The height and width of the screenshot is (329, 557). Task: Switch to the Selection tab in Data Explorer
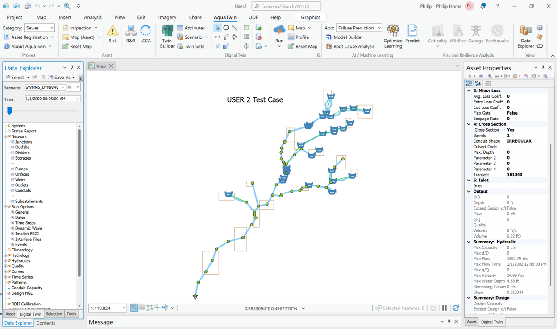coord(54,314)
